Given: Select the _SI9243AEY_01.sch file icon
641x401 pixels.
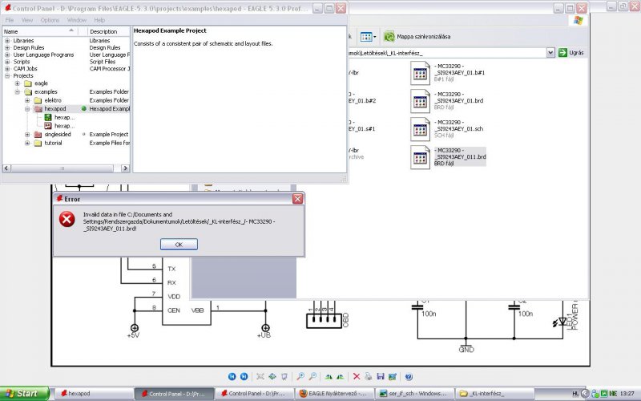Looking at the screenshot, I should point(420,129).
